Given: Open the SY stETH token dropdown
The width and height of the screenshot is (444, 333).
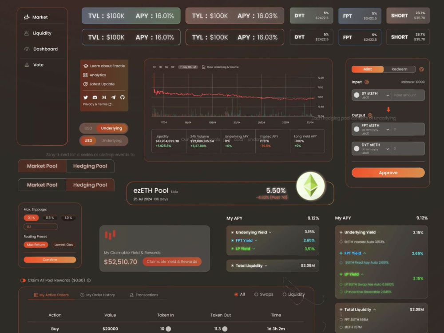Looking at the screenshot, I should (388, 95).
